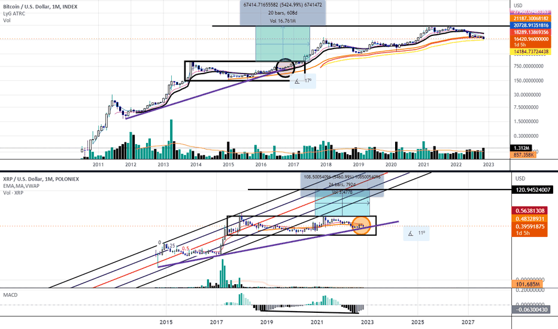Click the 2022 year on Bitcoin time axis
This screenshot has width=558, height=329.
(456, 164)
